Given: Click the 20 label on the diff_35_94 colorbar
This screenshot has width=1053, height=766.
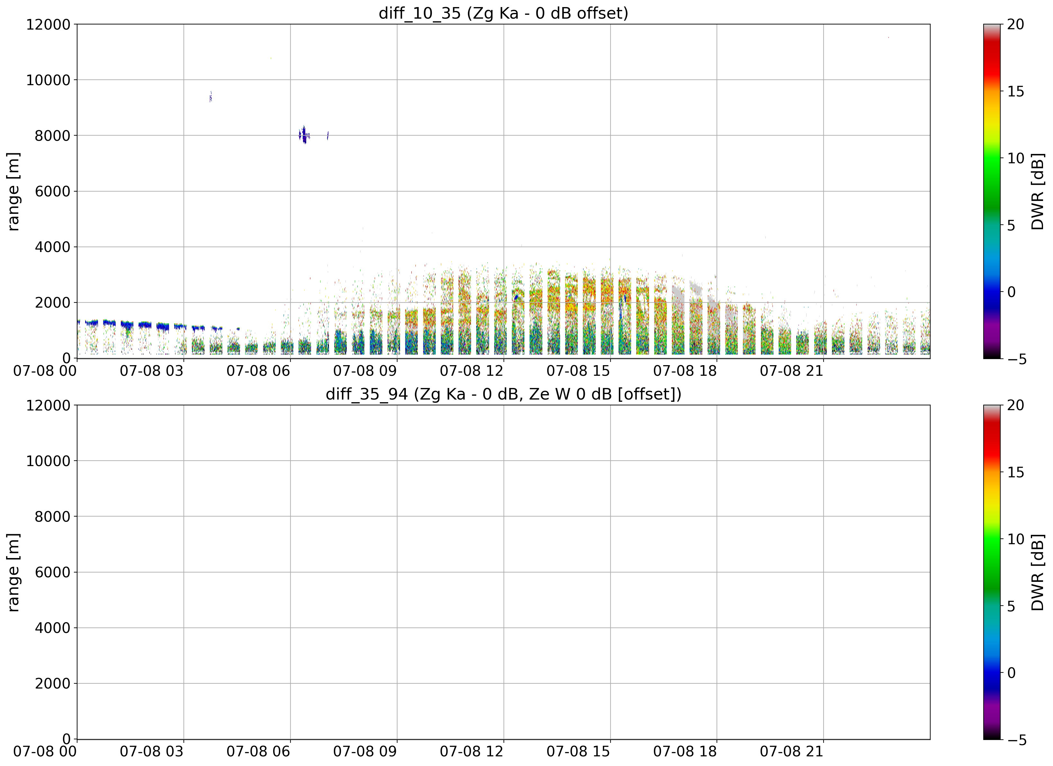Looking at the screenshot, I should coord(1016,406).
